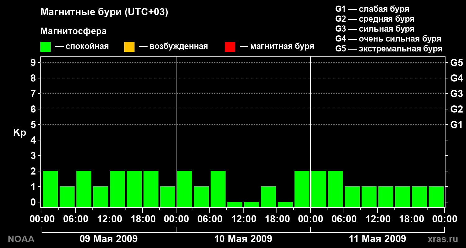The height and width of the screenshot is (248, 466).
Task: Select the "12:00" time label for 10 Мая
Action: point(243,219)
